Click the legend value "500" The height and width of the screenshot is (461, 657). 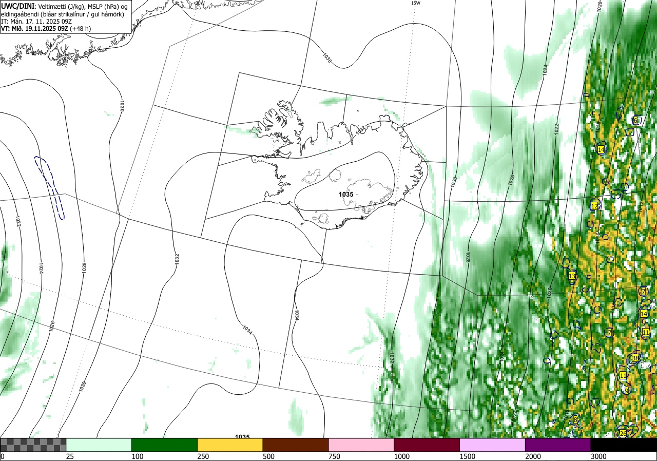point(269,456)
